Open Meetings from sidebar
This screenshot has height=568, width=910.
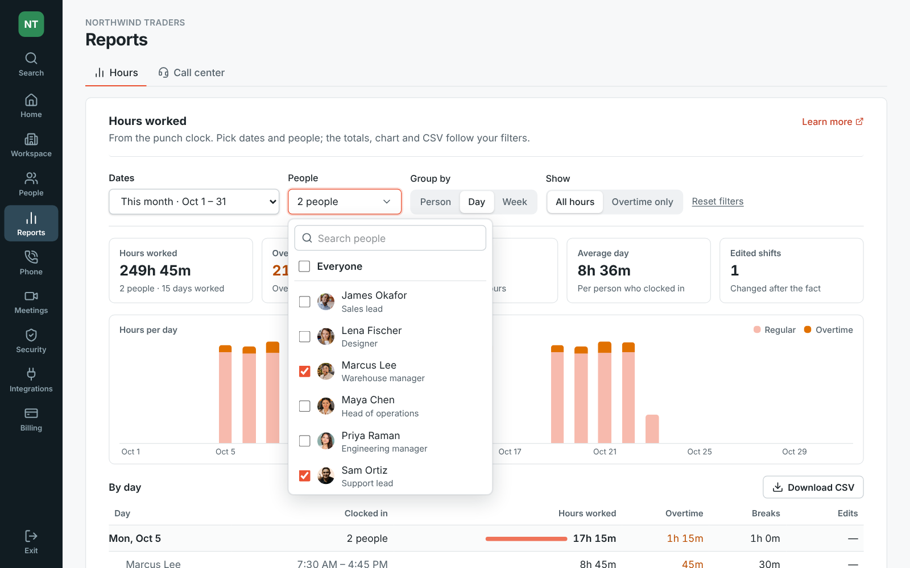(31, 302)
